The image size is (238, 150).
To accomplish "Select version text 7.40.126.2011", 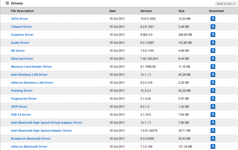I will [149, 59].
